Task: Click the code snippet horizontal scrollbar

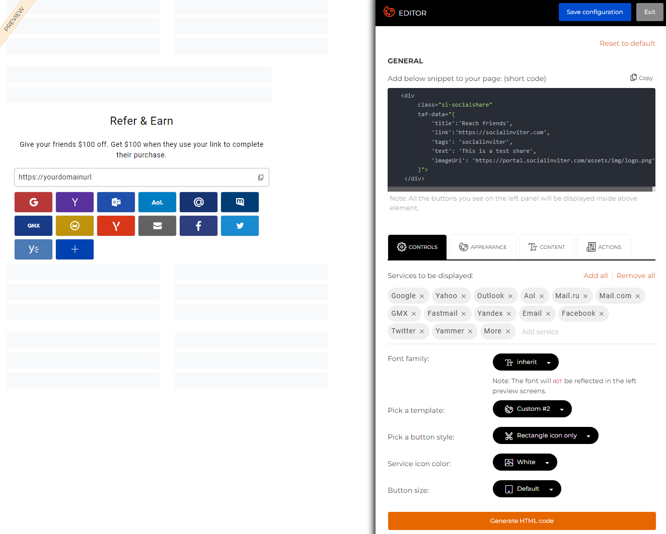Action: click(520, 190)
